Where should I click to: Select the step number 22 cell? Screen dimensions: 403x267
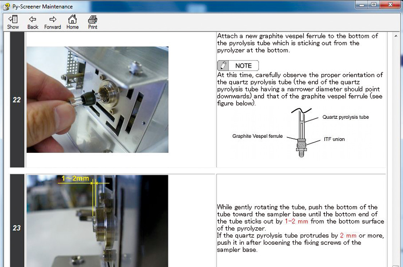coord(17,100)
